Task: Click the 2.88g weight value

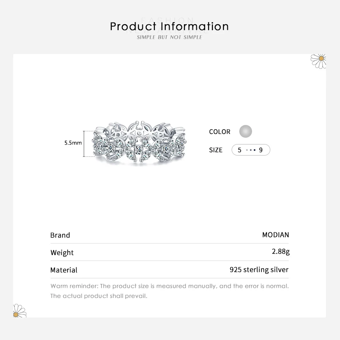Action: pyautogui.click(x=280, y=252)
